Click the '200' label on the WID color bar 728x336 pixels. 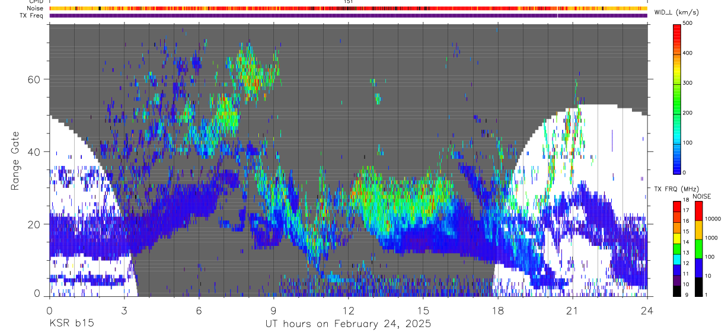tap(688, 113)
